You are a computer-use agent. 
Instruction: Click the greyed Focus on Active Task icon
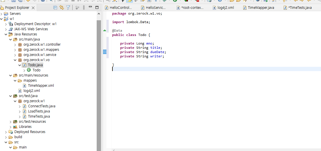[77, 8]
